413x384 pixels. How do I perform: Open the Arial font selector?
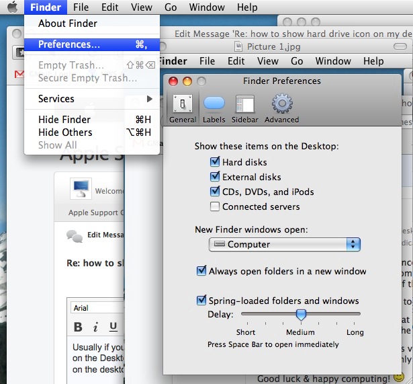[x=97, y=308]
